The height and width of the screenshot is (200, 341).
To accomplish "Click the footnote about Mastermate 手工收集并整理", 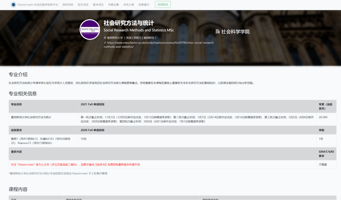I will [x=58, y=173].
